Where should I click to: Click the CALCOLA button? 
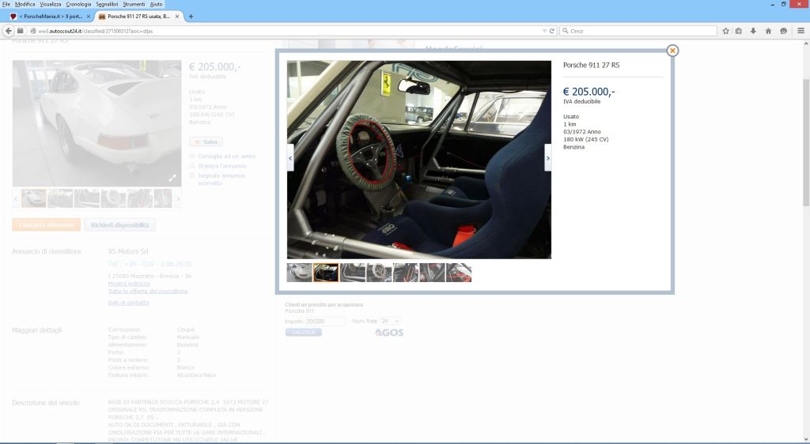(x=303, y=333)
